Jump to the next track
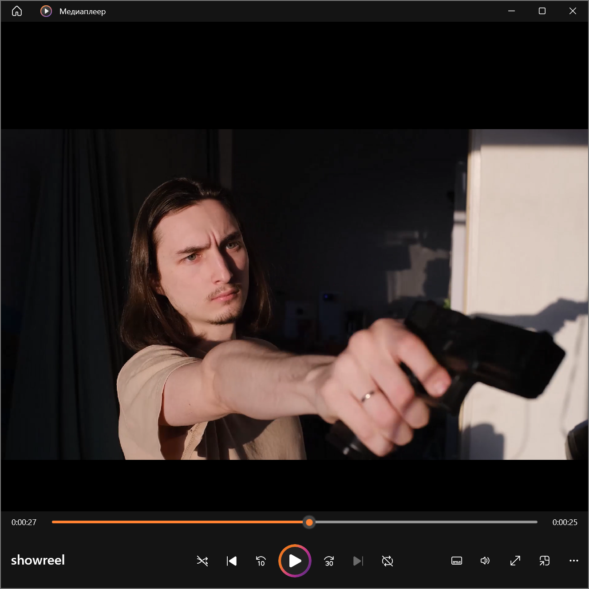Viewport: 589px width, 589px height. point(358,561)
